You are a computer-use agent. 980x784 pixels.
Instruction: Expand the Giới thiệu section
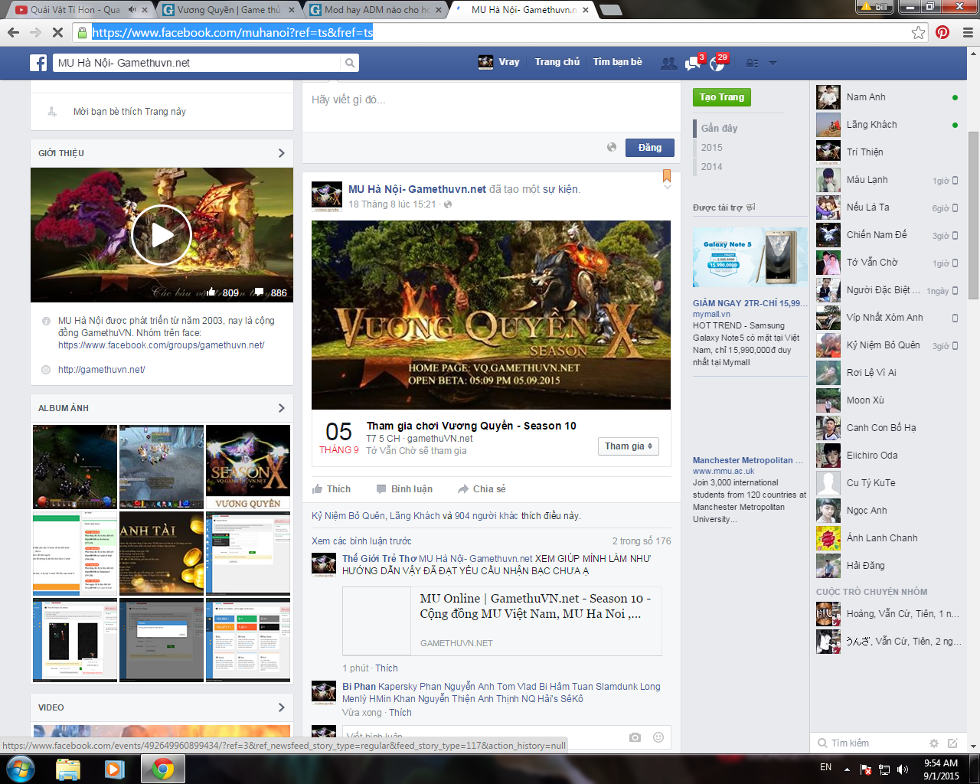281,153
